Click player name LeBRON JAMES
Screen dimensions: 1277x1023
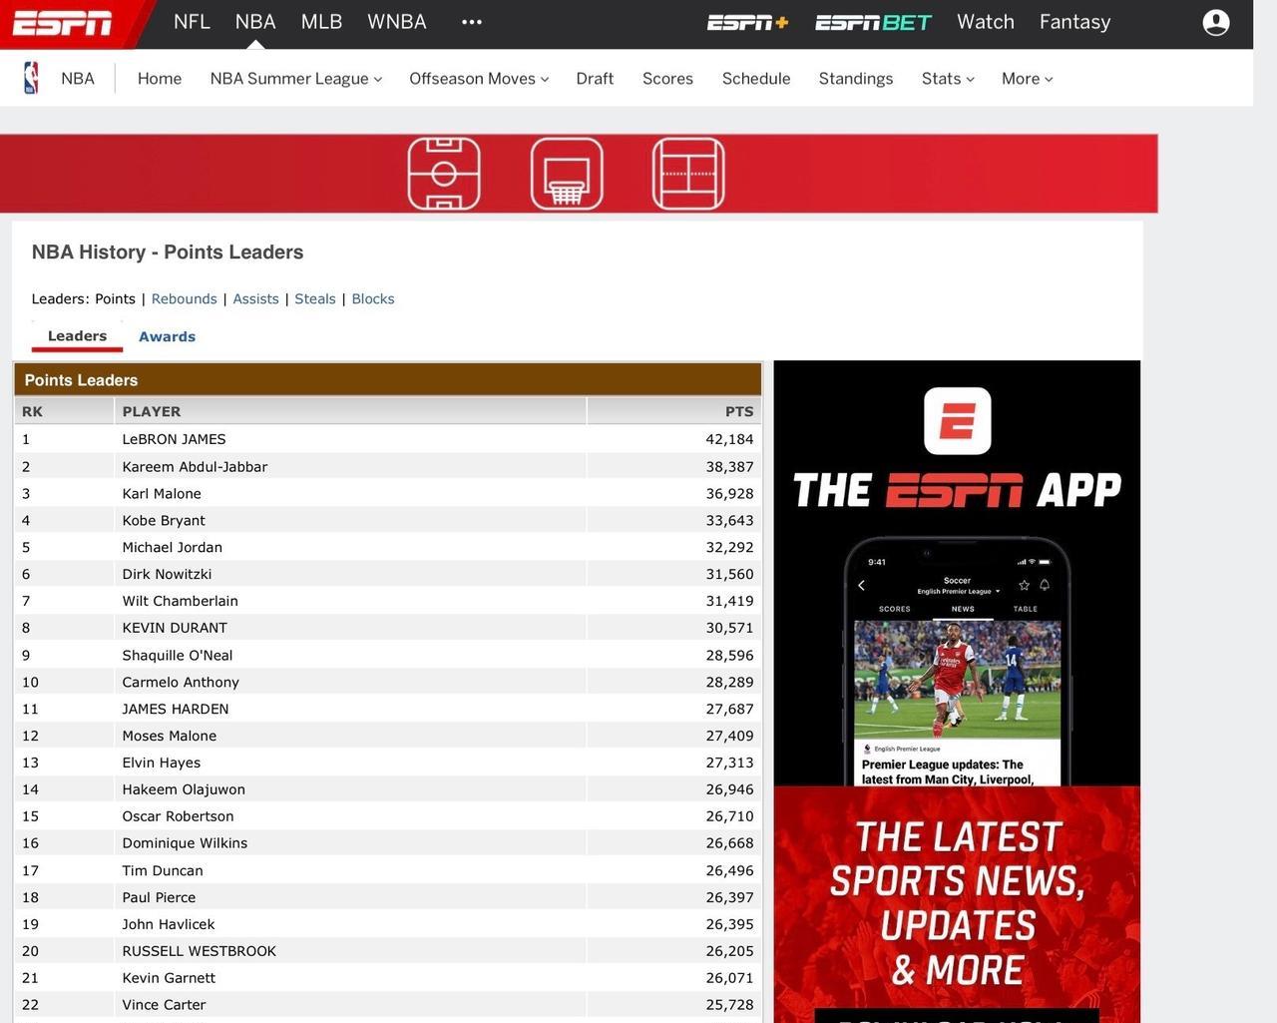pos(174,439)
